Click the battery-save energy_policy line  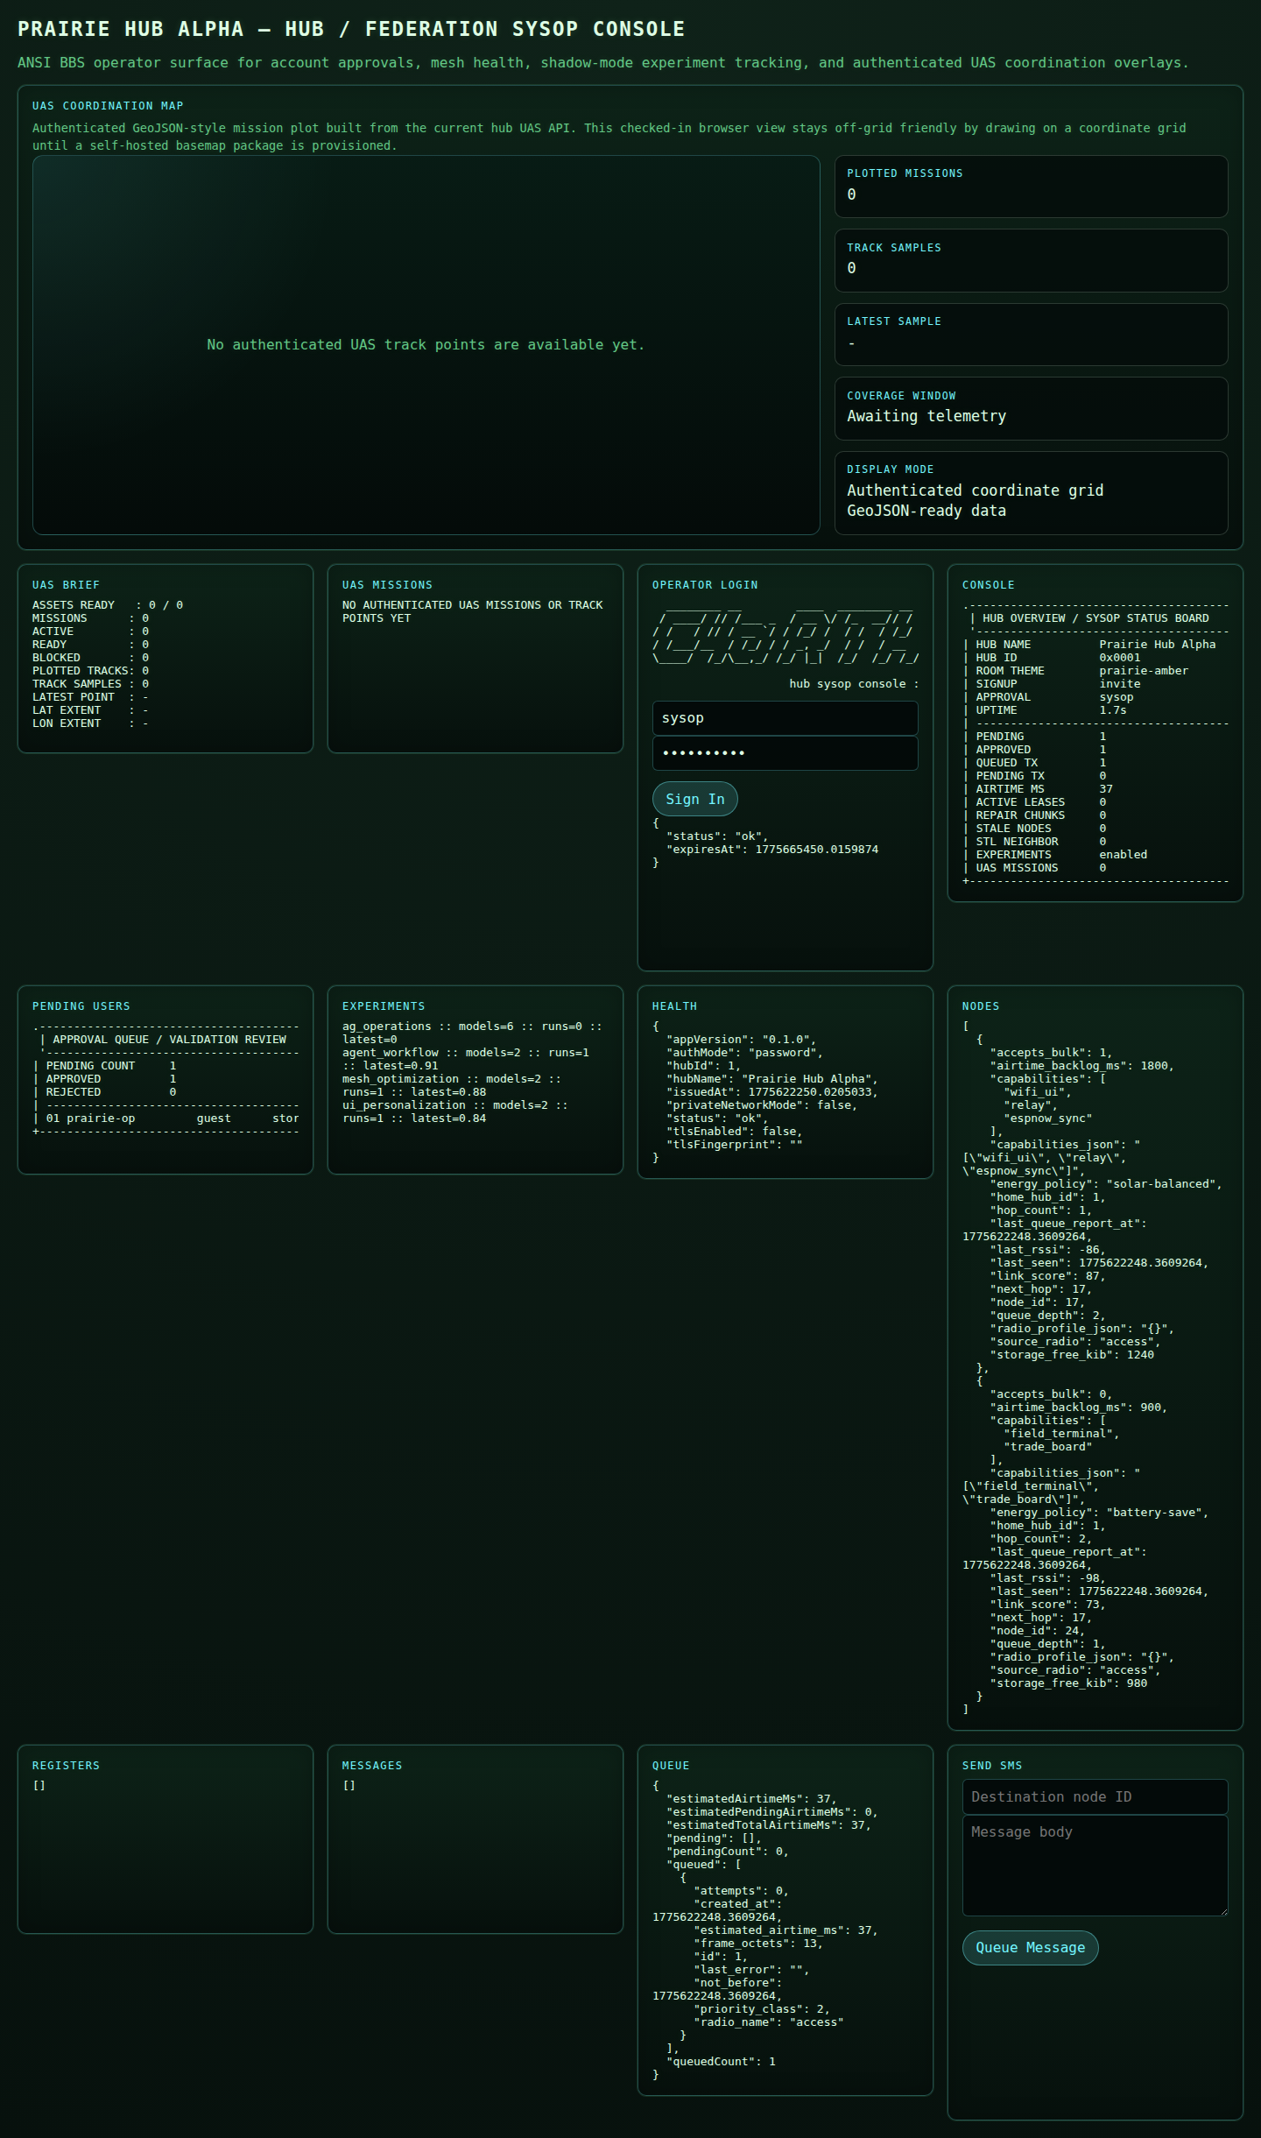coord(1099,1513)
